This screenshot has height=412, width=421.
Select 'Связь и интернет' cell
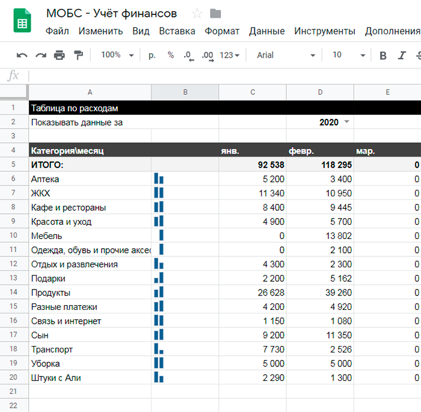tap(90, 321)
